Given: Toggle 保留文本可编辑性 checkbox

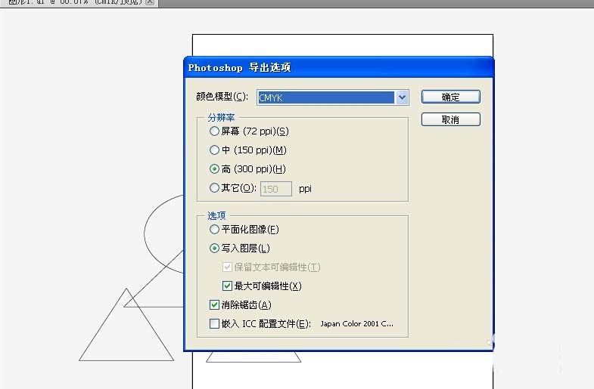Looking at the screenshot, I should 227,267.
